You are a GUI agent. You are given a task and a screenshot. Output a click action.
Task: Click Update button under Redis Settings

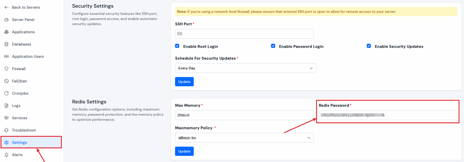(x=184, y=151)
